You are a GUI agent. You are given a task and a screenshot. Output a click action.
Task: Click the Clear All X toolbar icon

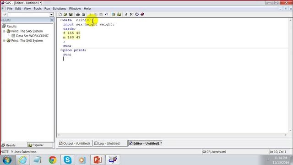[131, 14]
